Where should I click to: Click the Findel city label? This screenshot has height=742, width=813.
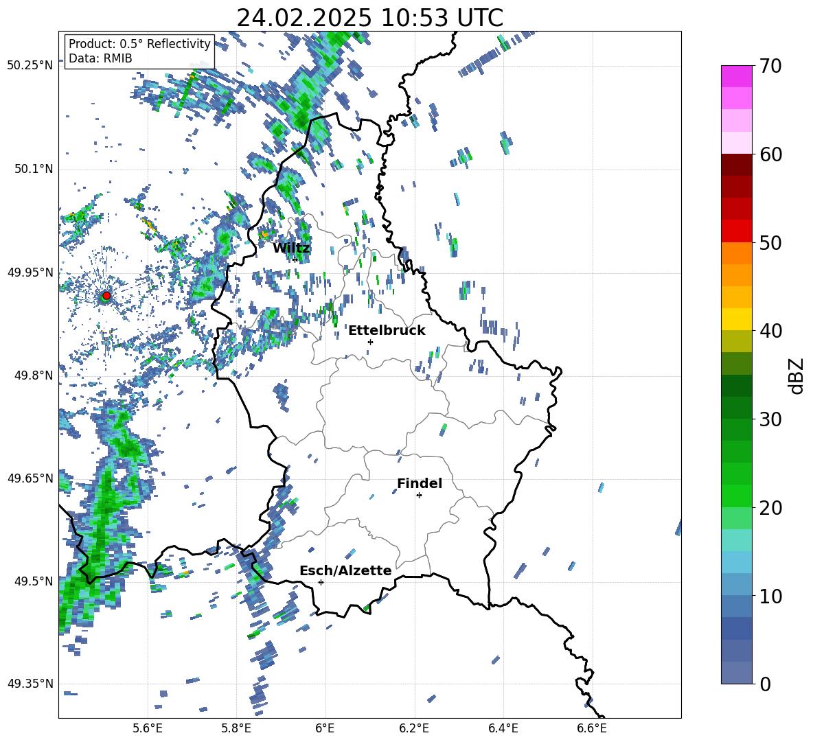pyautogui.click(x=420, y=483)
